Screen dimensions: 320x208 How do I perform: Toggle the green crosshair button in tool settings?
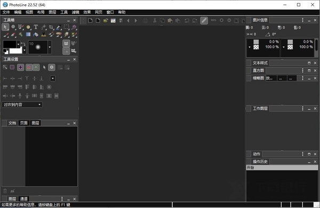coord(36,67)
